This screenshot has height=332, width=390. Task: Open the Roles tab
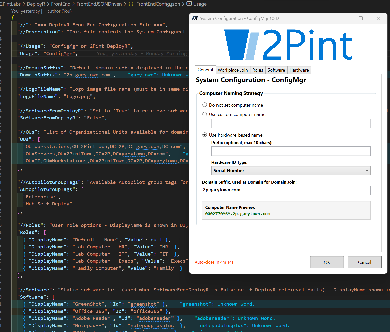[x=257, y=70]
